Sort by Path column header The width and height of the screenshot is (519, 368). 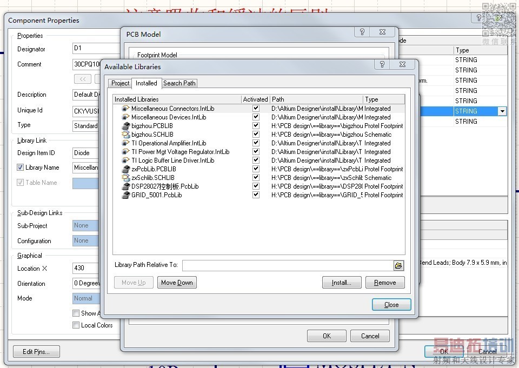click(316, 99)
